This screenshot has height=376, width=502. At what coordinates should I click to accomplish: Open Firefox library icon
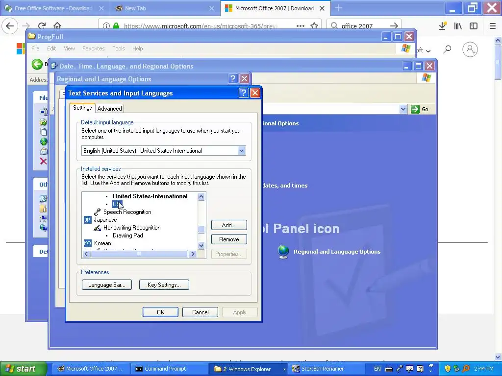click(458, 26)
